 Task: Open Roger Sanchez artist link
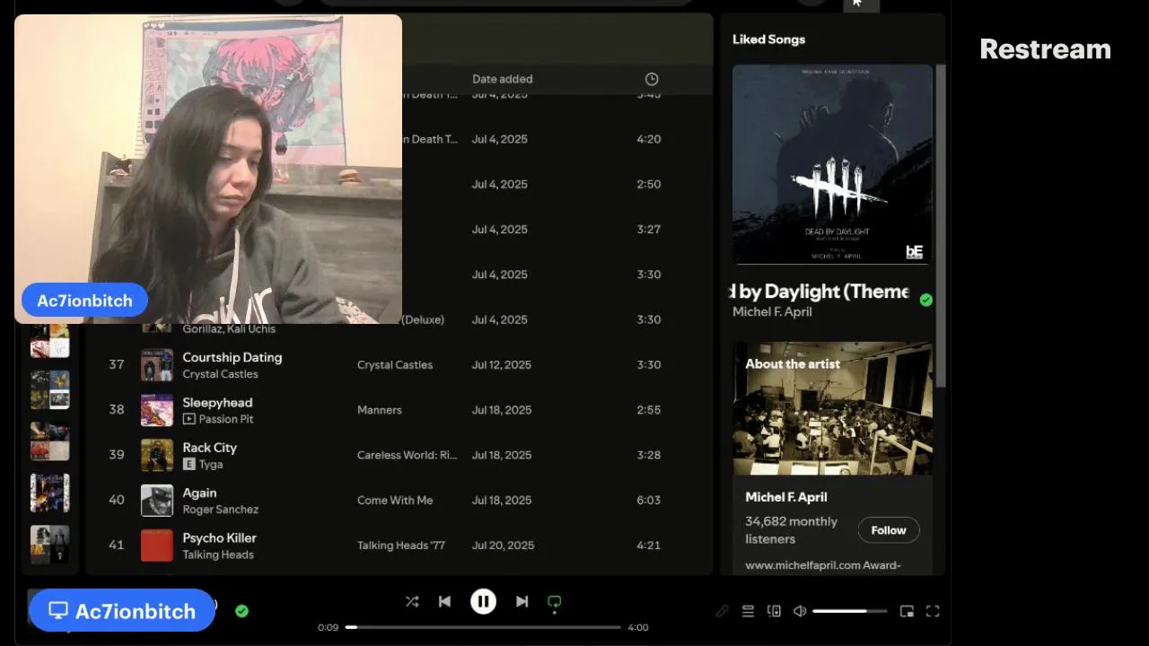221,510
